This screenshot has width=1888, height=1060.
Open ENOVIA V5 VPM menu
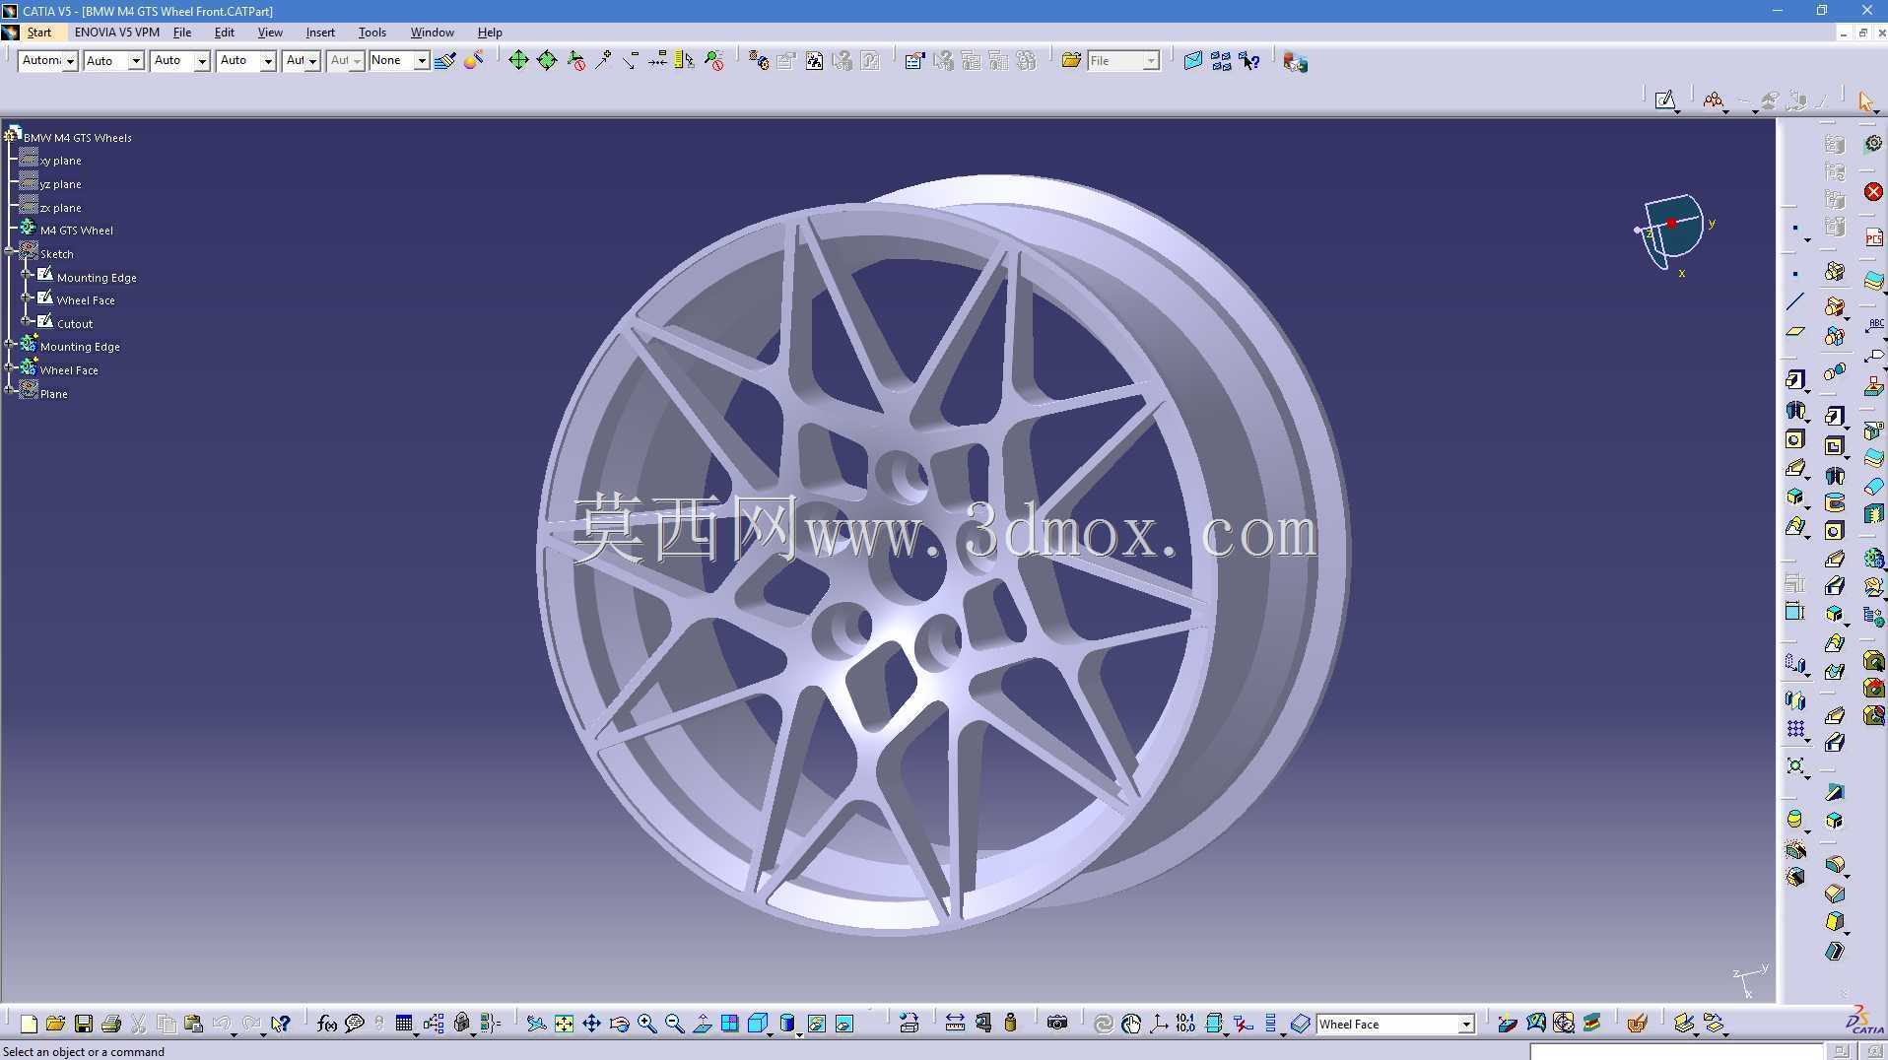coord(116,33)
